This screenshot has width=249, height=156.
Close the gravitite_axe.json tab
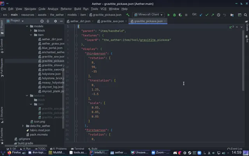coord(126,21)
